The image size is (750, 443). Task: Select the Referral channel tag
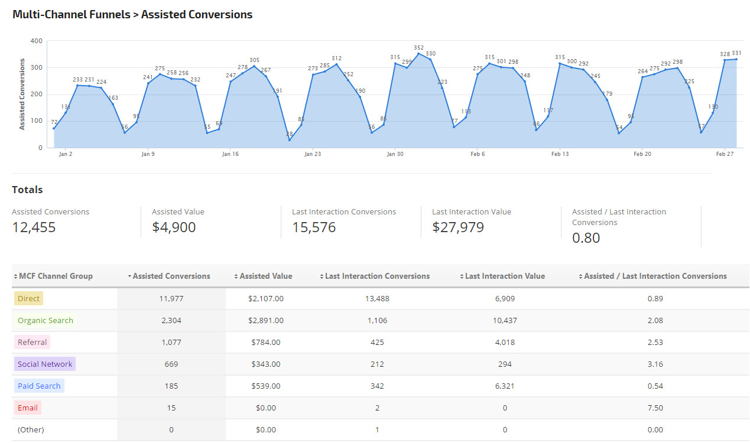[32, 342]
